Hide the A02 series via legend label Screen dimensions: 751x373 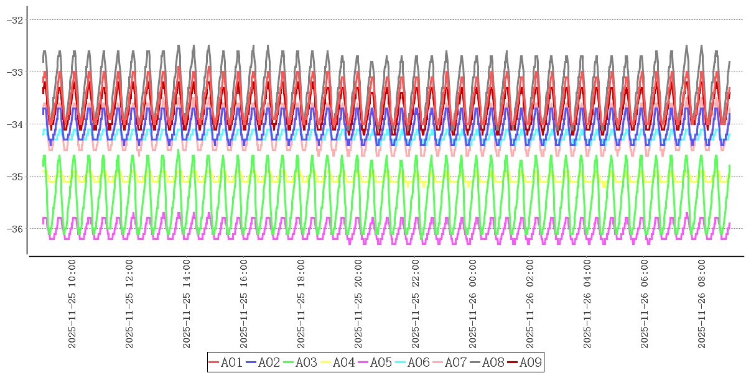click(x=269, y=362)
